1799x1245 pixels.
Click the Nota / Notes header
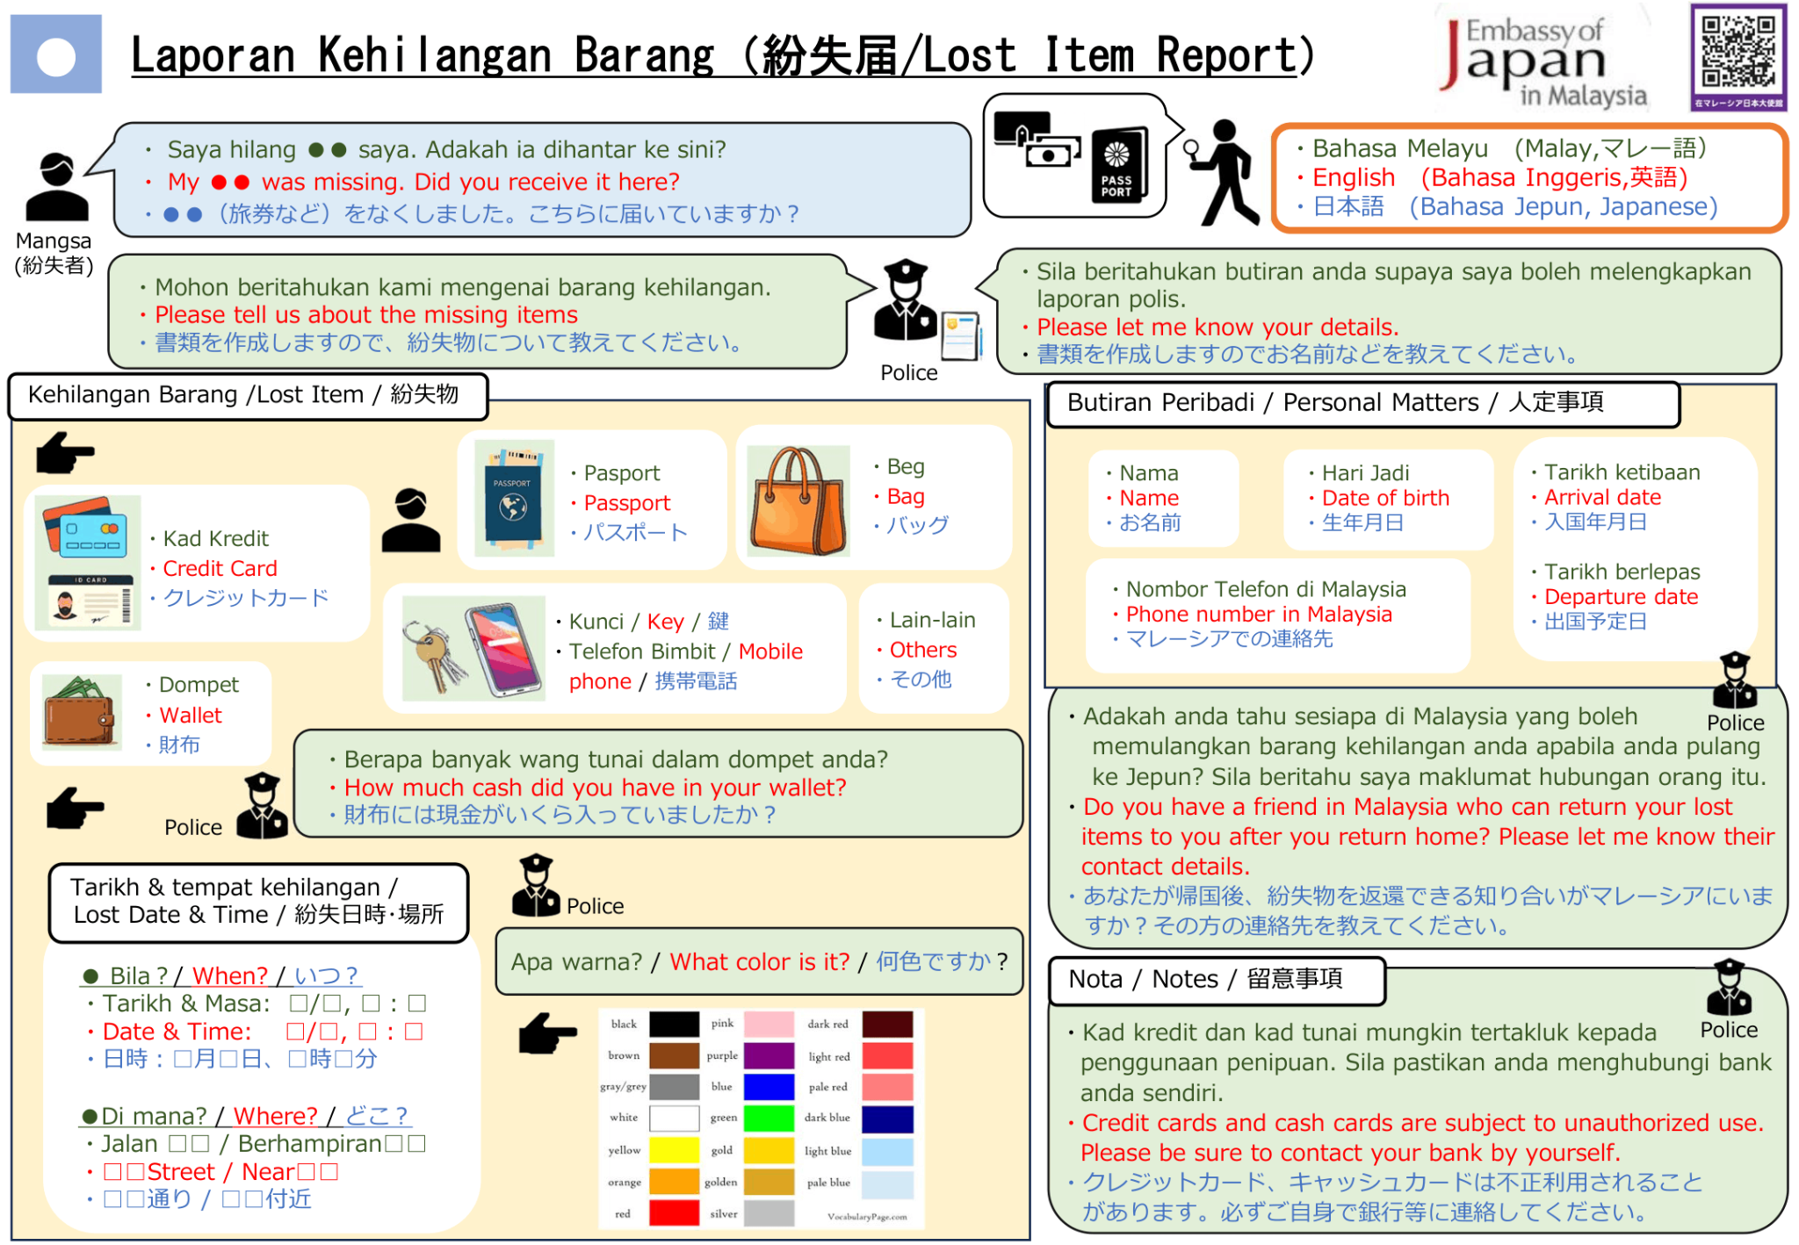[x=1217, y=980]
